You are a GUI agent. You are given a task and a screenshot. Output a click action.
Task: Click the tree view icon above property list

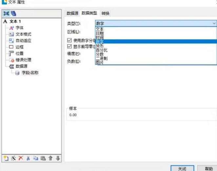tap(6, 13)
